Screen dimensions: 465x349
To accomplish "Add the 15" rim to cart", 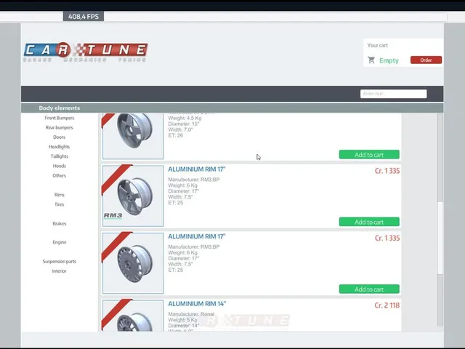I will click(x=369, y=155).
